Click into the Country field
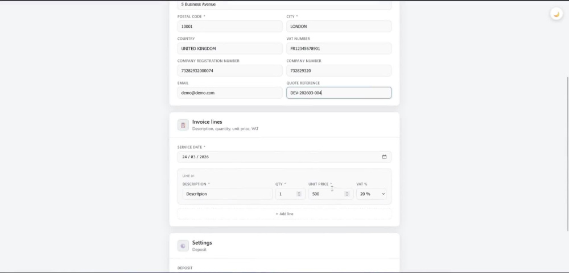Image resolution: width=569 pixels, height=273 pixels. pos(230,48)
